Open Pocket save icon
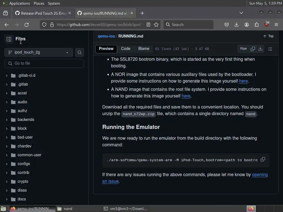Image resolution: width=283 pixels, height=212 pixels. click(x=227, y=25)
